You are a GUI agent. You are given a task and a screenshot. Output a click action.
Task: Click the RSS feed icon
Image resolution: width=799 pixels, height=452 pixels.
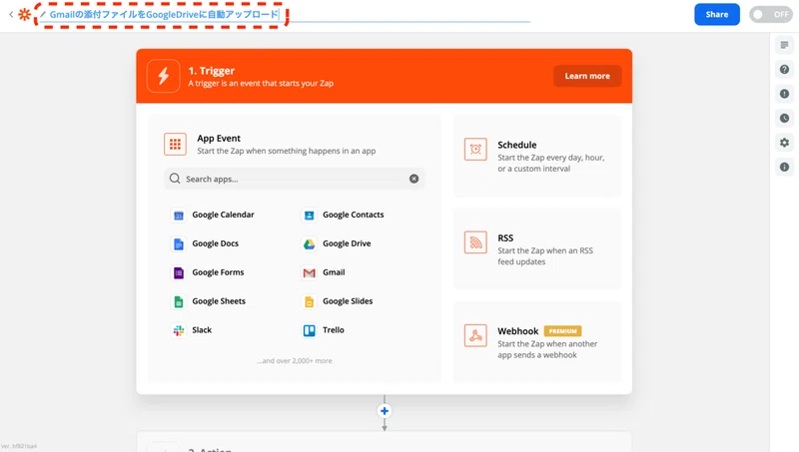(475, 242)
